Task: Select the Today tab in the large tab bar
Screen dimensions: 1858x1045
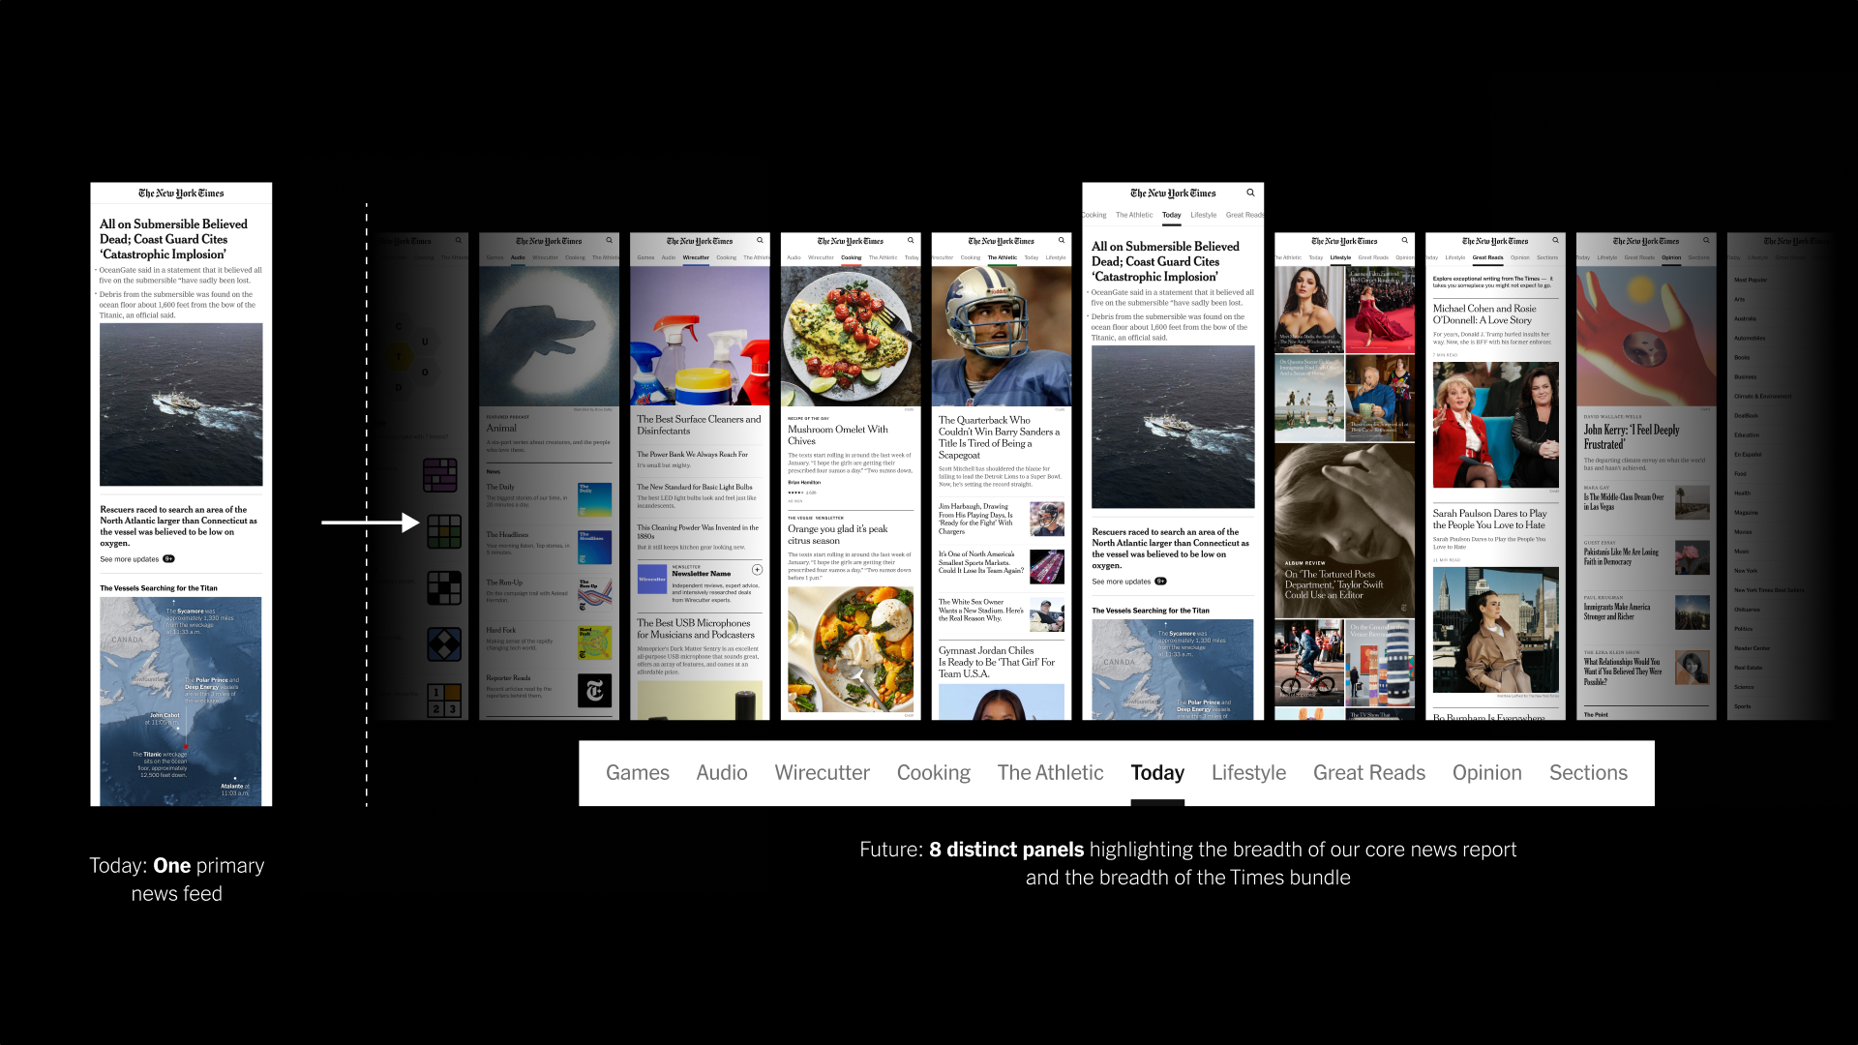Action: click(1157, 772)
